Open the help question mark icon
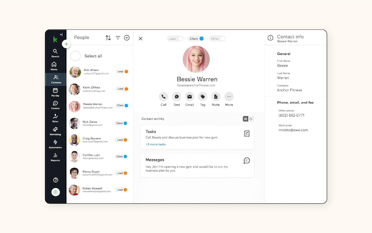This screenshot has width=372, height=233. (55, 180)
